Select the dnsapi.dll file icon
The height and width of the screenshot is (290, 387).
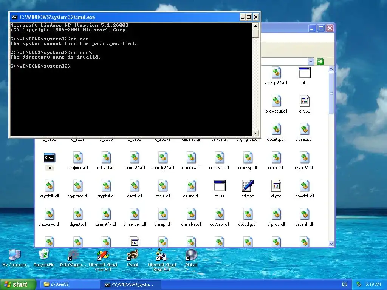pyautogui.click(x=163, y=214)
